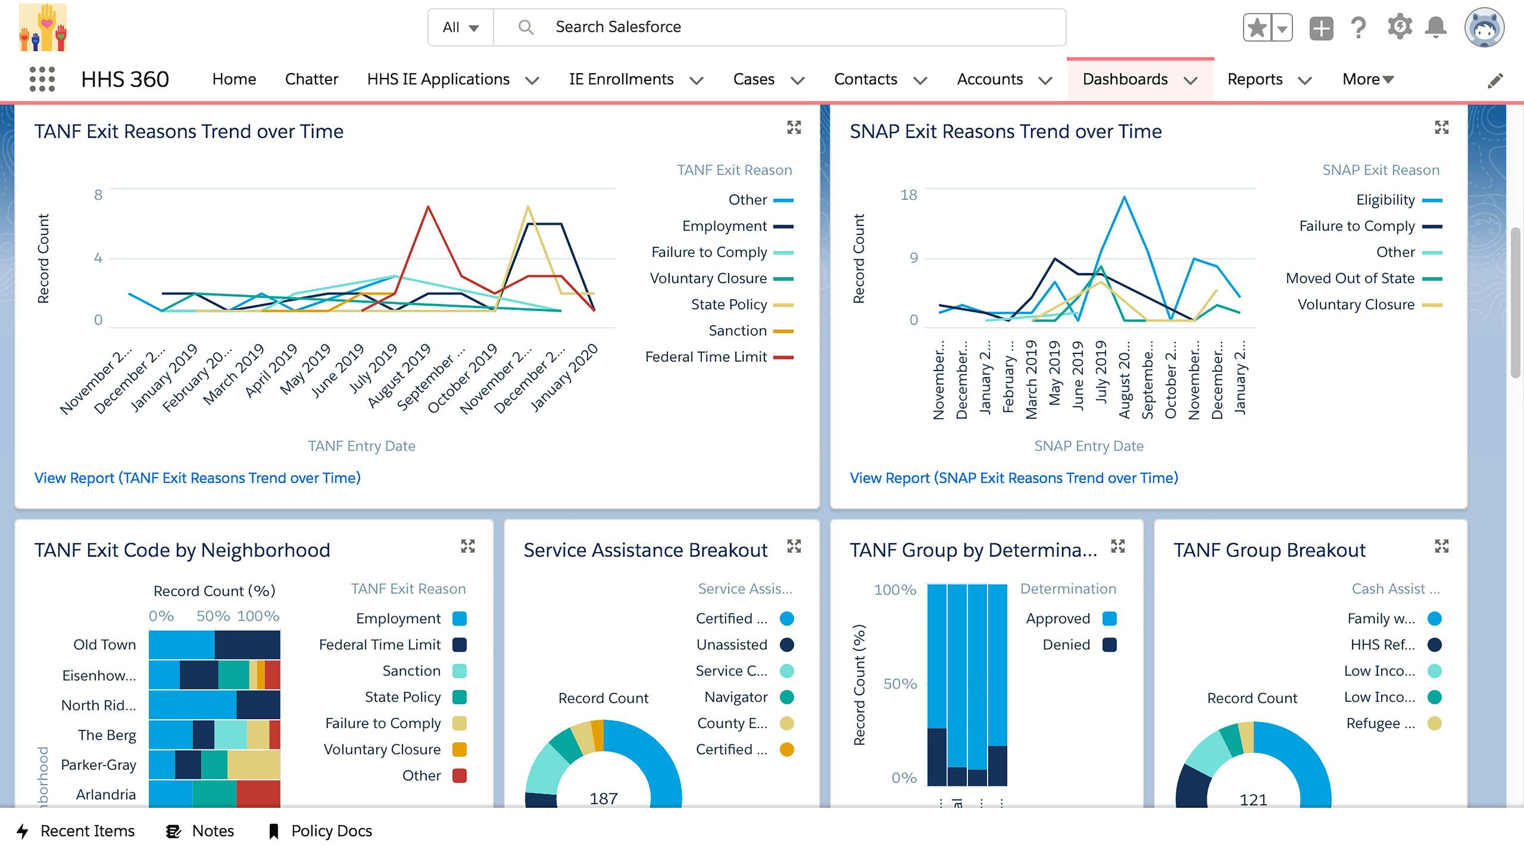Expand SNAP Exit Reasons Trend chart

[1441, 127]
